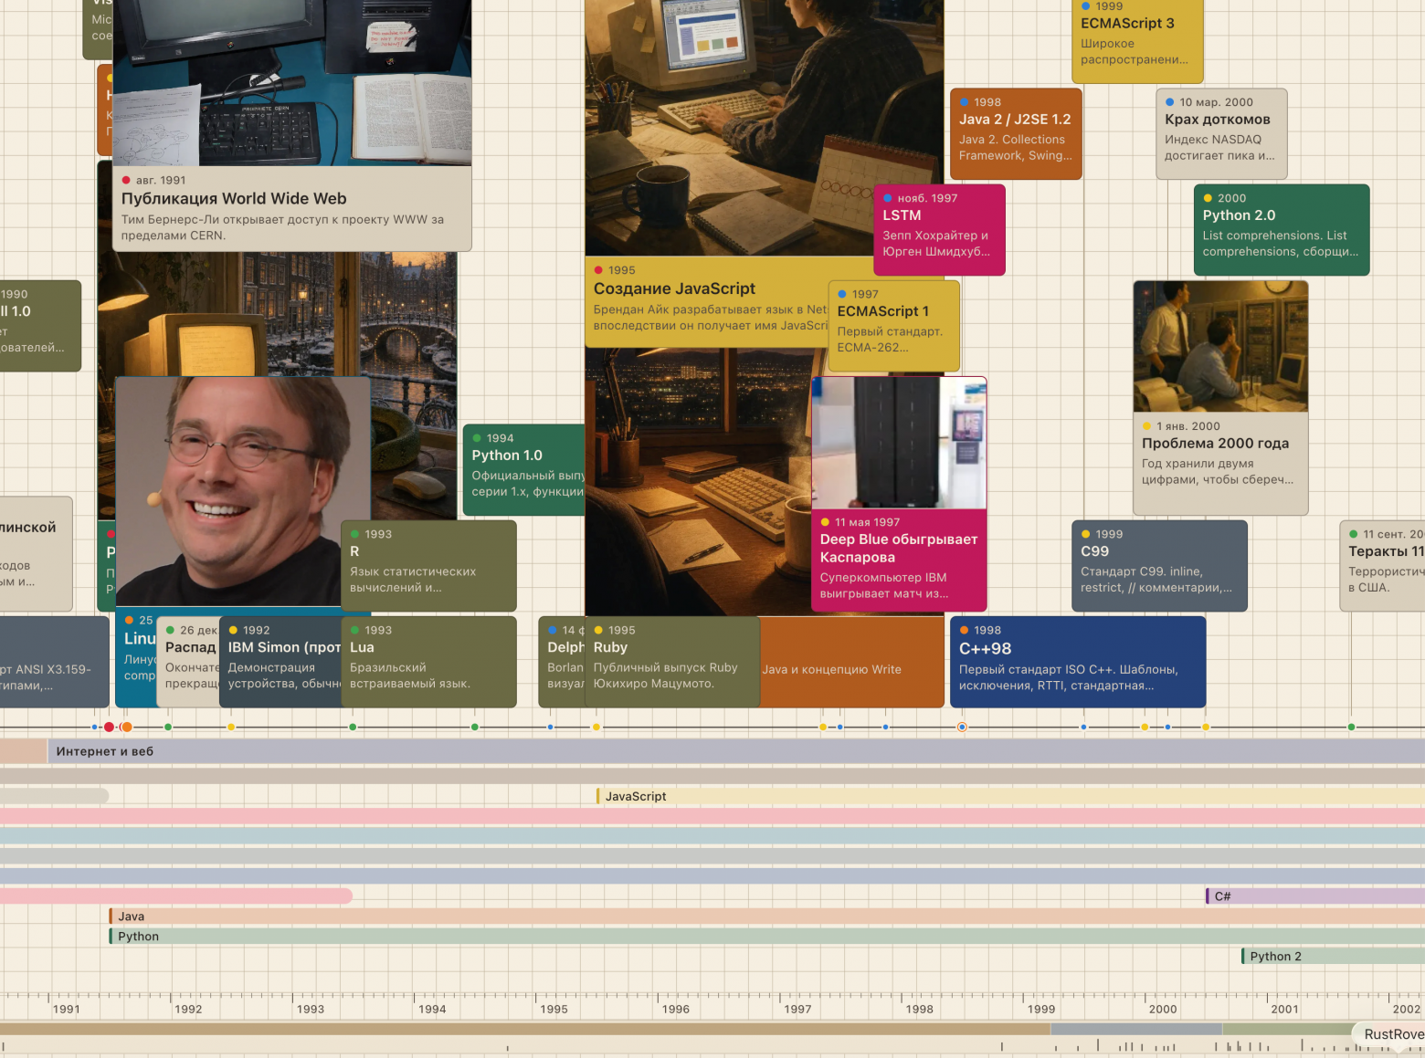Select the JavaScript track bar

(1010, 796)
